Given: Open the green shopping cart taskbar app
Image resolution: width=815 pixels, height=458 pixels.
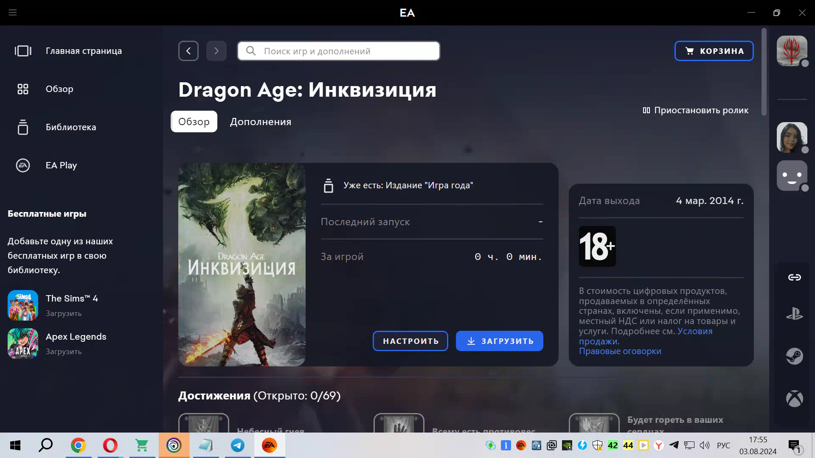Looking at the screenshot, I should click(142, 445).
